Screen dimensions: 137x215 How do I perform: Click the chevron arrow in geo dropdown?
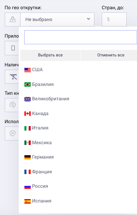[89, 19]
